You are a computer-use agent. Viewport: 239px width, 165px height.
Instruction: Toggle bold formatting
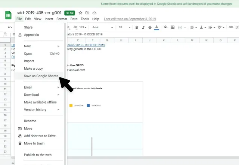(x=137, y=27)
